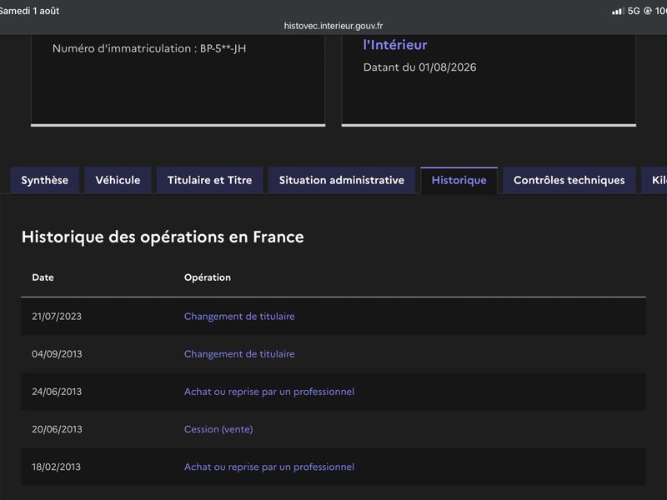Open the partially visible Kil... tab
The image size is (667, 500).
(654, 180)
